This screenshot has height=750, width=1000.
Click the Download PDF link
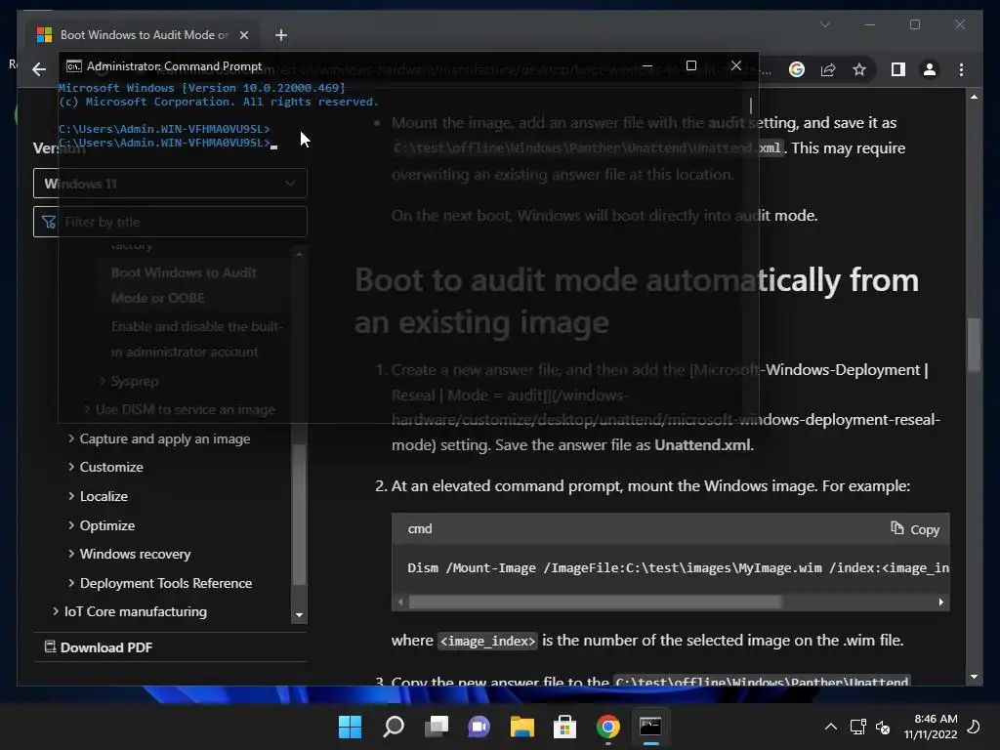point(105,647)
